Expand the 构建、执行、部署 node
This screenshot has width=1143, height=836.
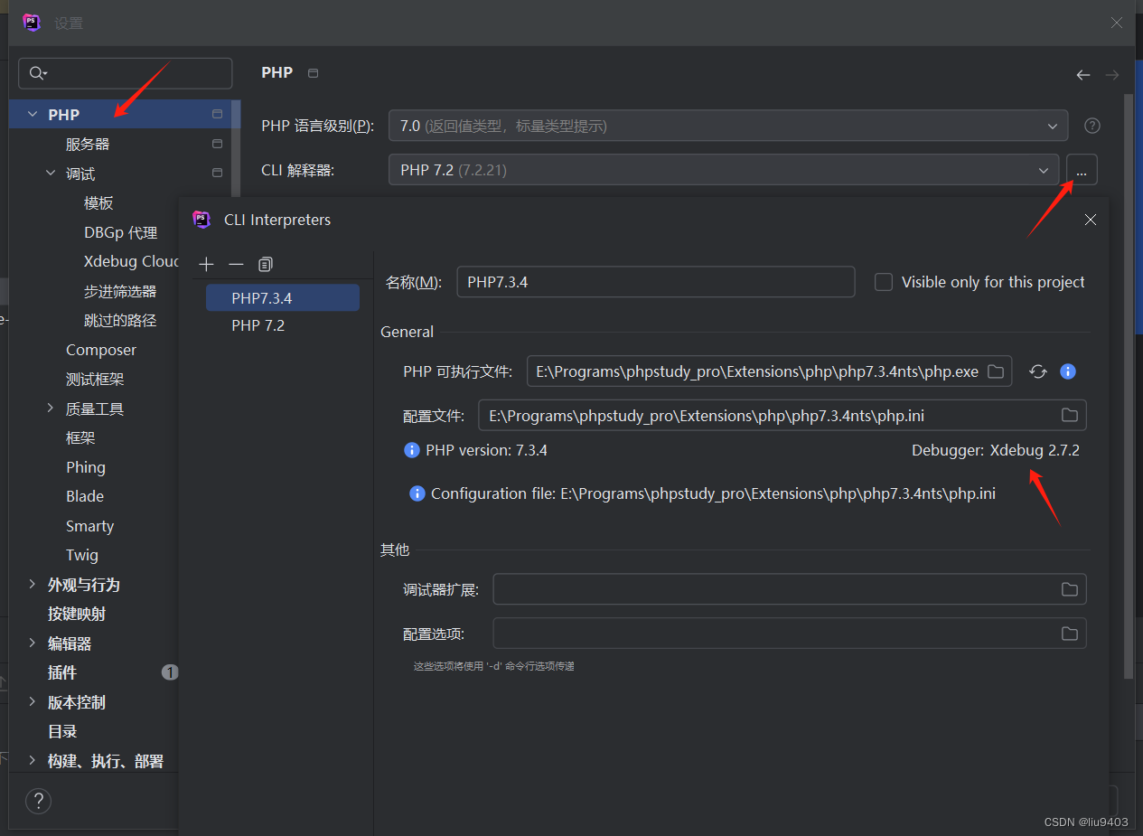coord(33,761)
